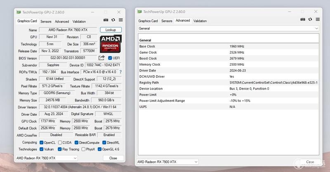Click the General section header in list
Viewport: 330px width, 172px height.
point(145,40)
